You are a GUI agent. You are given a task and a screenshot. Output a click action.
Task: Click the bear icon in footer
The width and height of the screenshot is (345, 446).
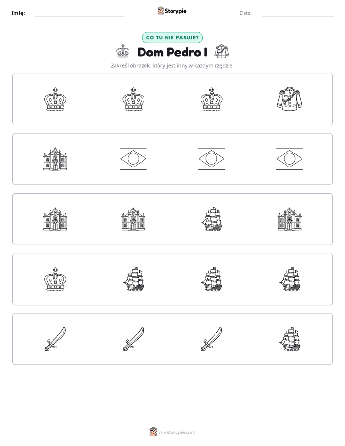pyautogui.click(x=153, y=432)
